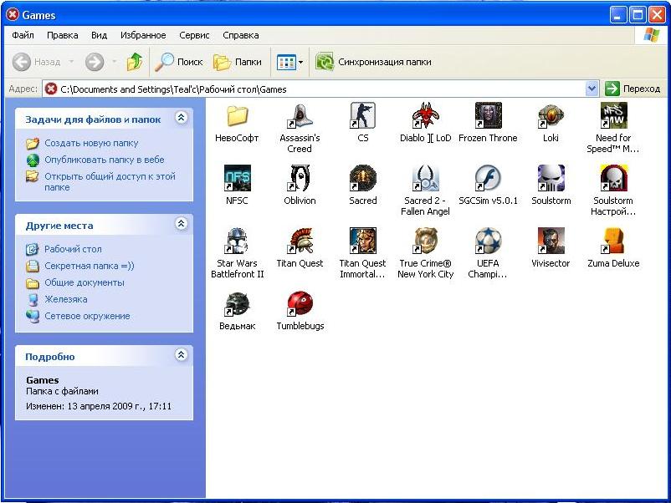Click the Tumblebugs red bug icon
The image size is (671, 503).
300,304
